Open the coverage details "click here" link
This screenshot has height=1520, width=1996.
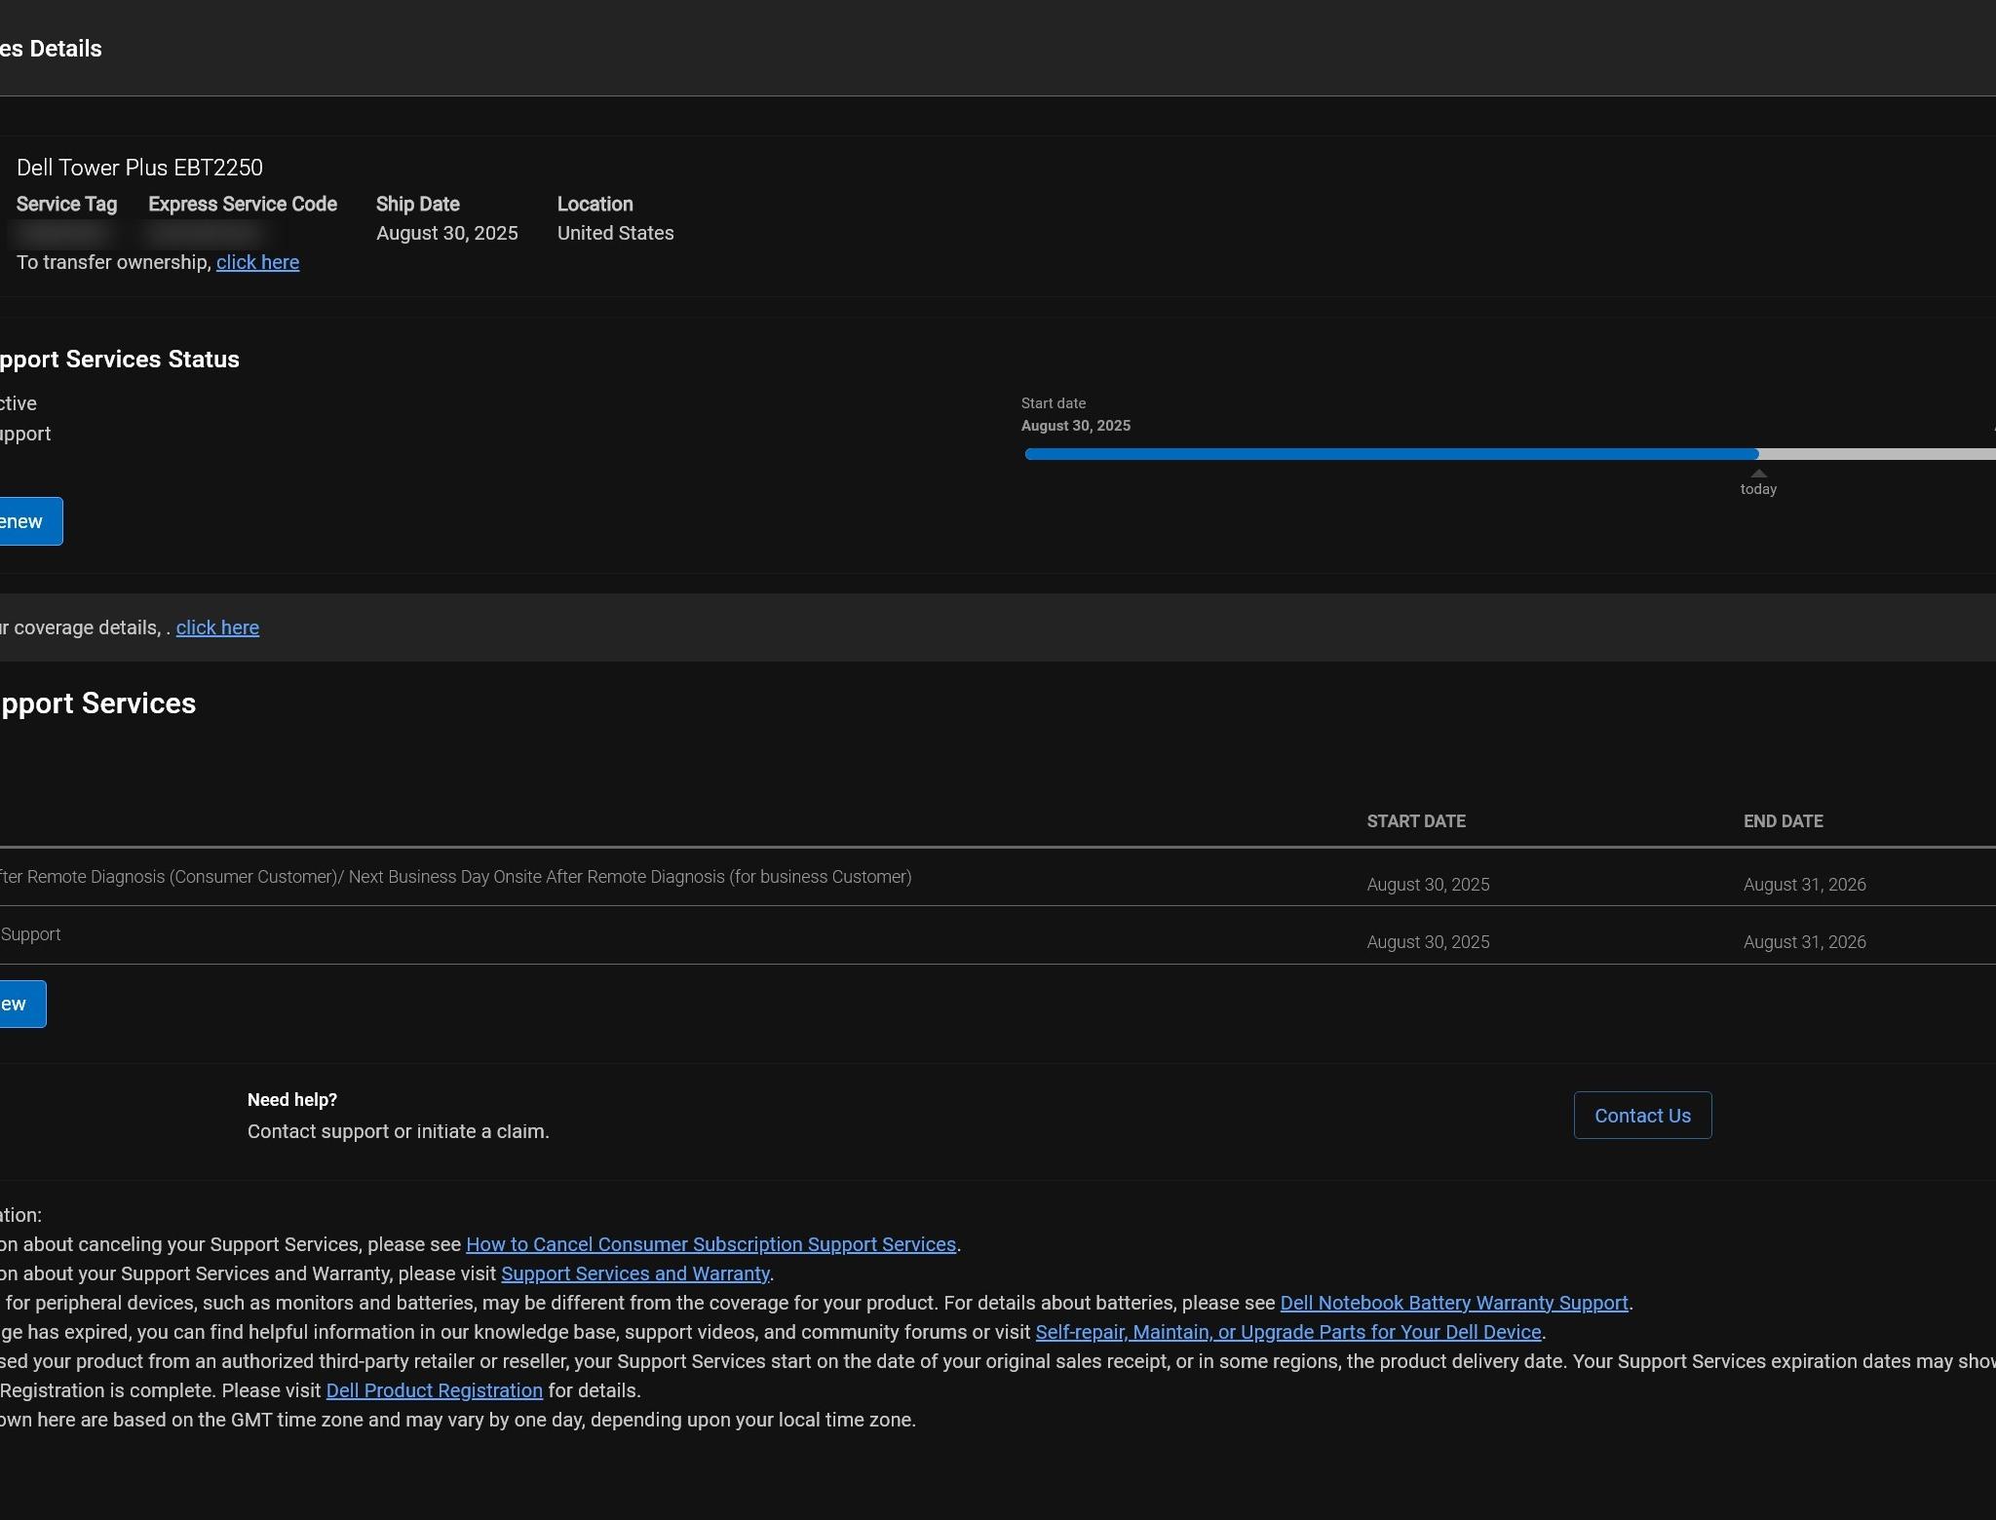point(217,627)
